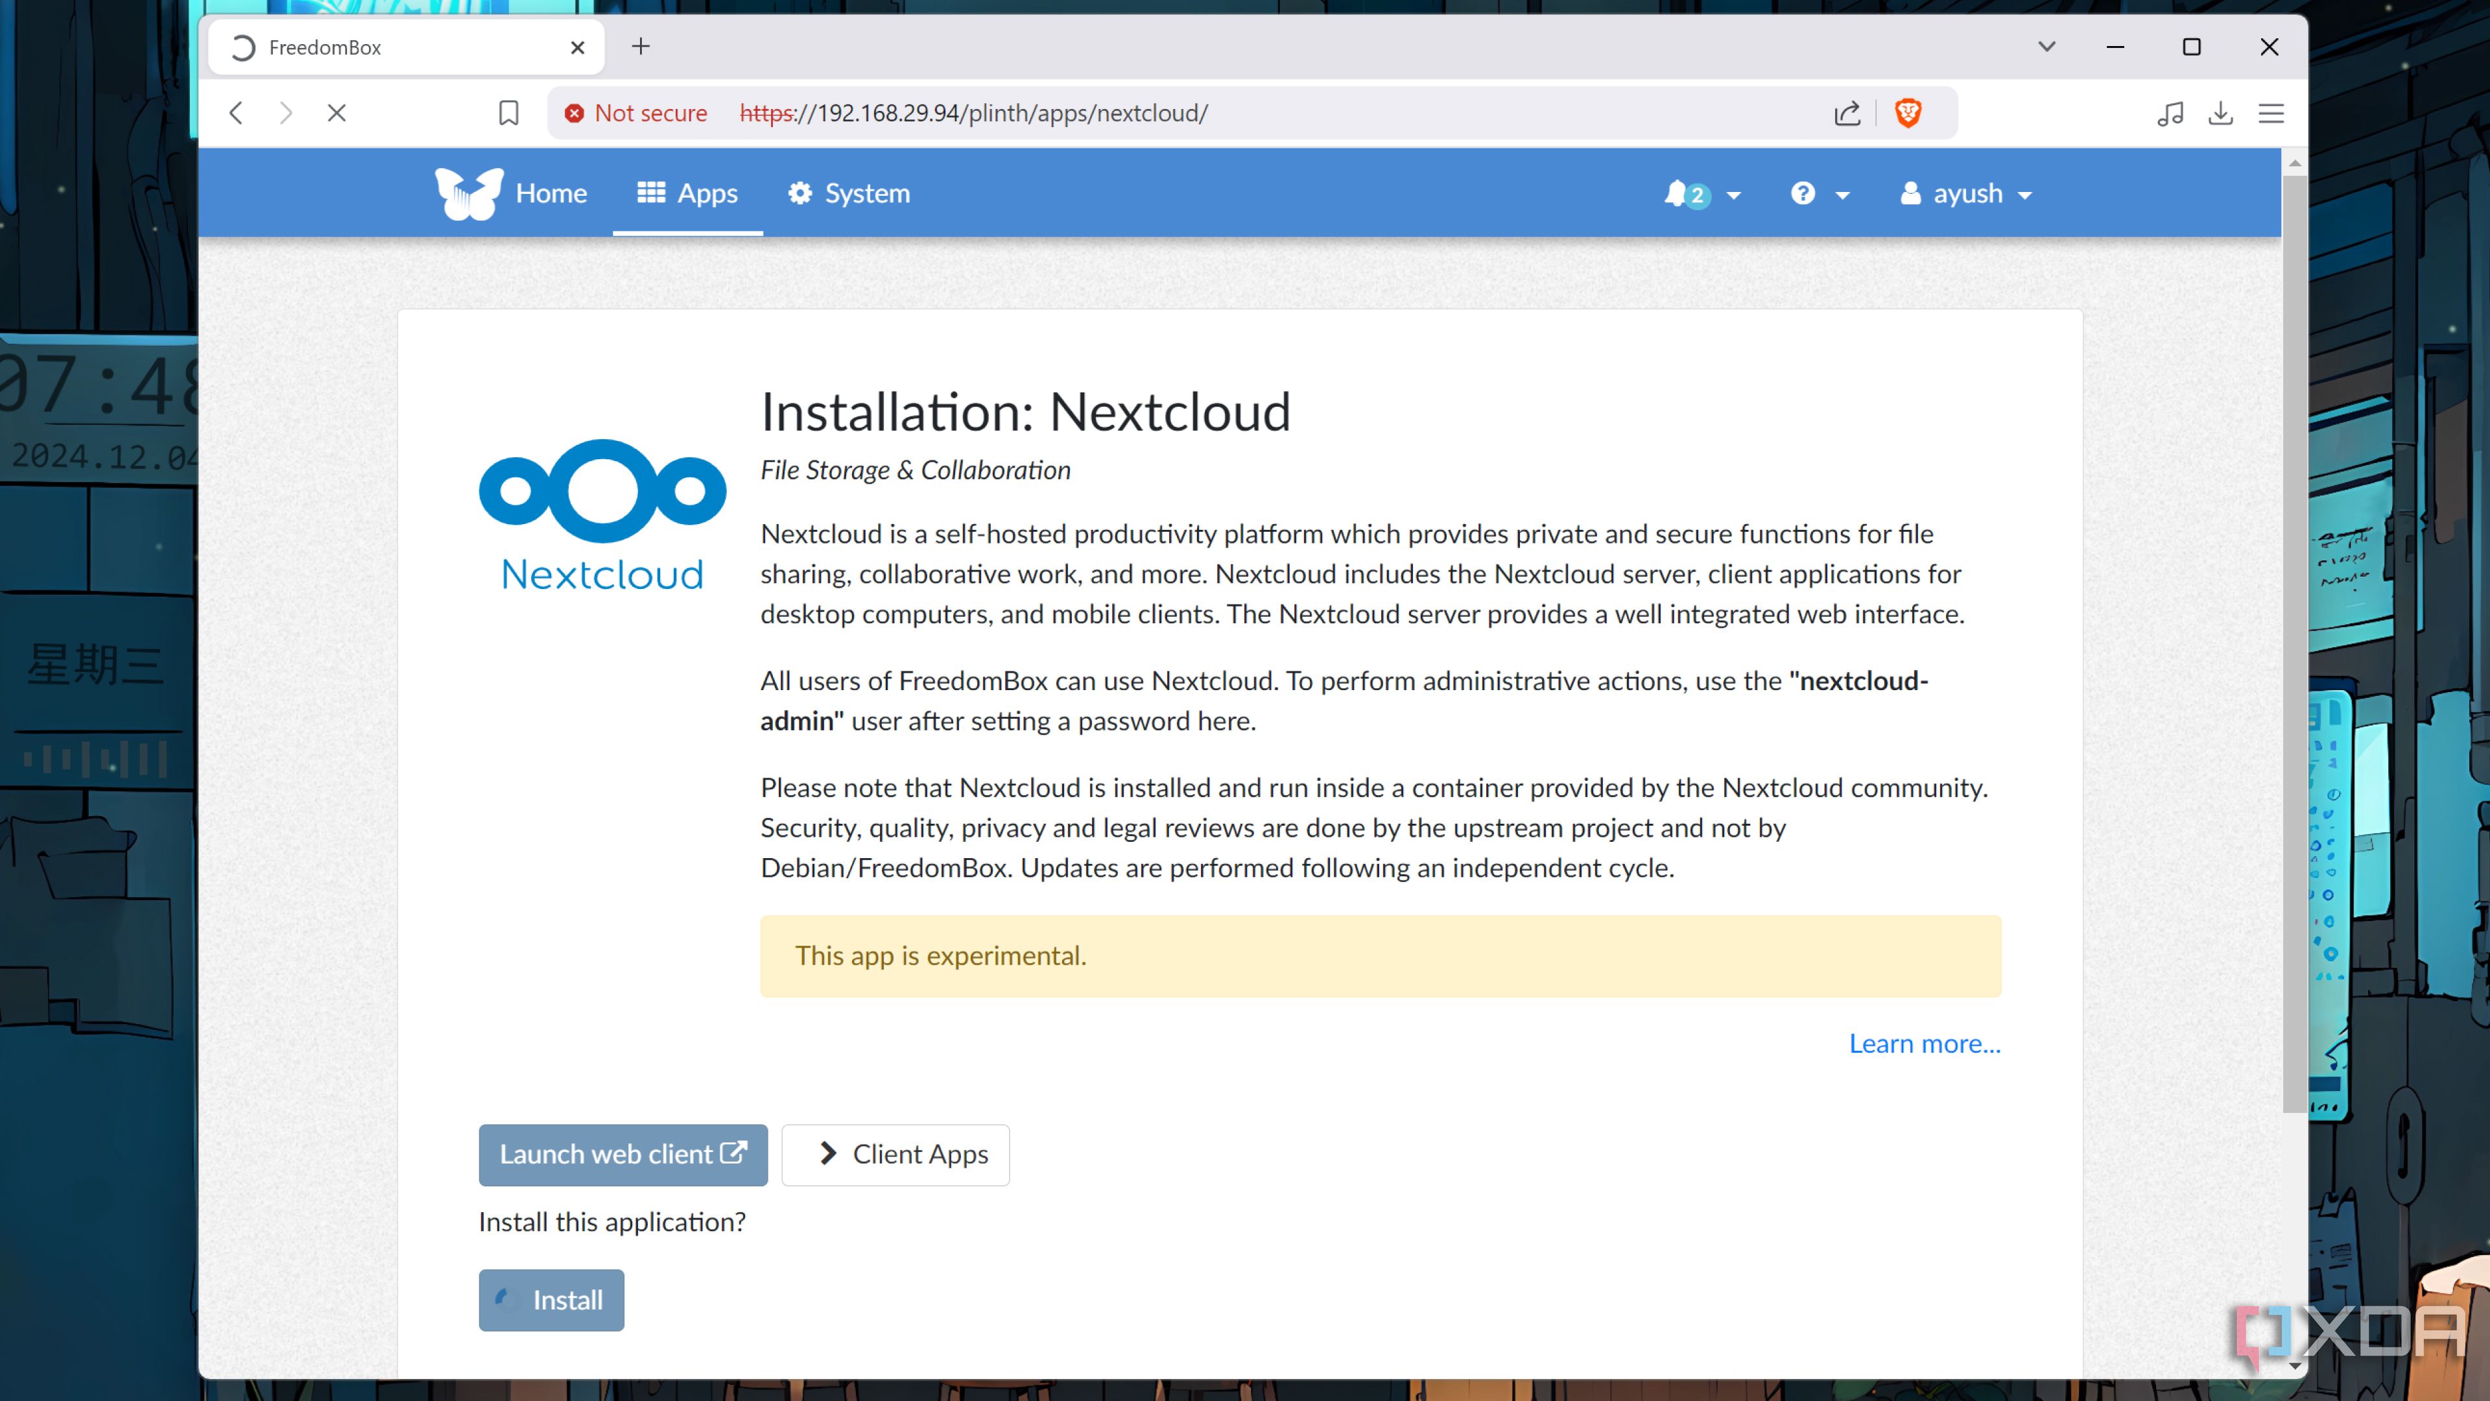Open the Home menu item
2490x1401 pixels.
click(x=551, y=193)
